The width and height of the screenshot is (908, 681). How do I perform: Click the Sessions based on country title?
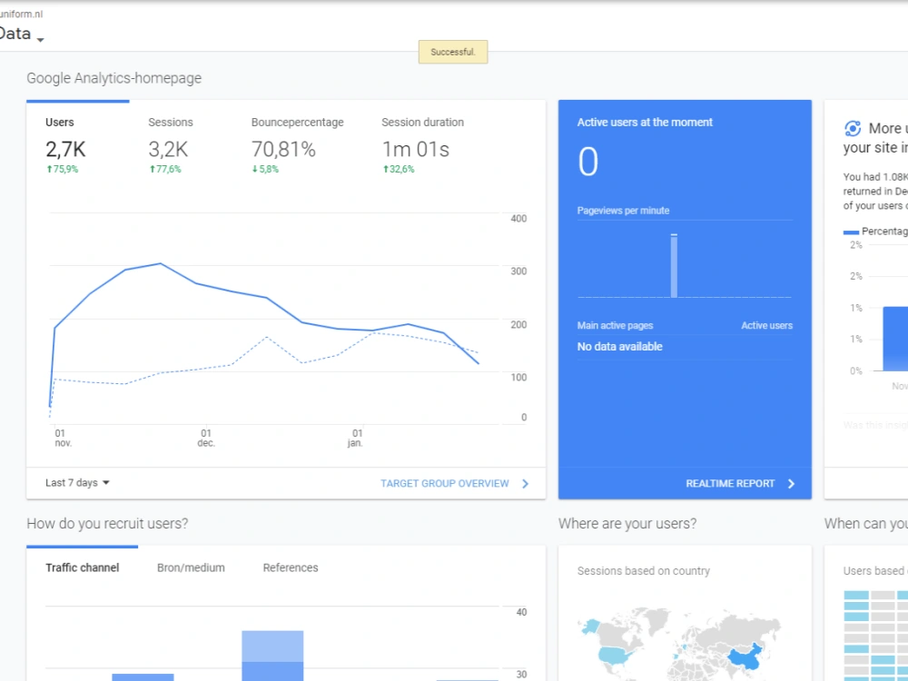(644, 571)
